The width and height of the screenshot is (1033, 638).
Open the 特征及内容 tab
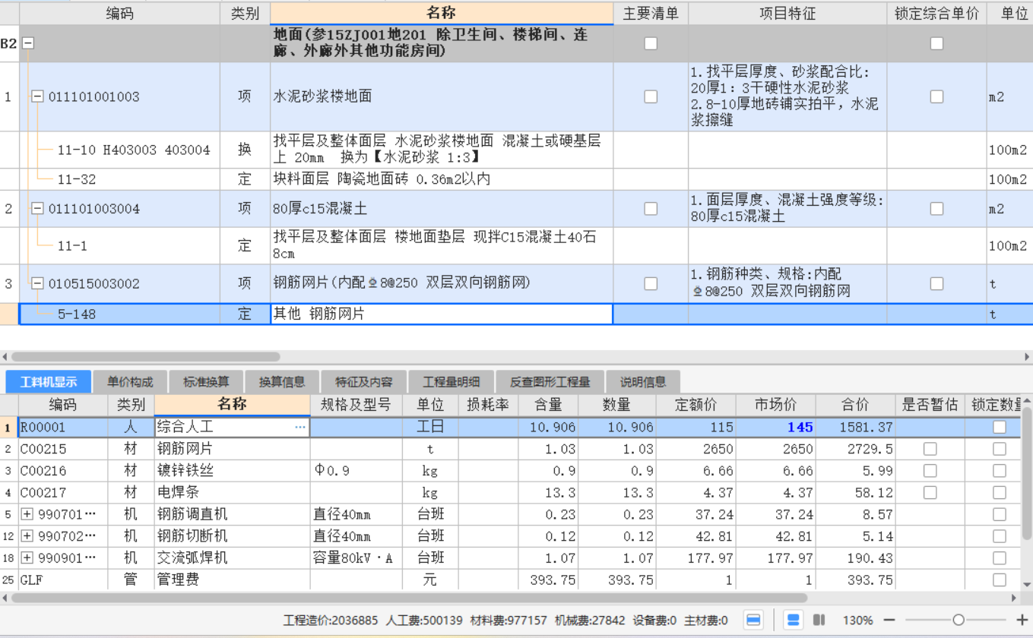pos(364,382)
